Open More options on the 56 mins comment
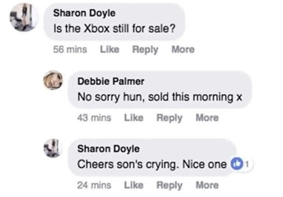 point(183,49)
